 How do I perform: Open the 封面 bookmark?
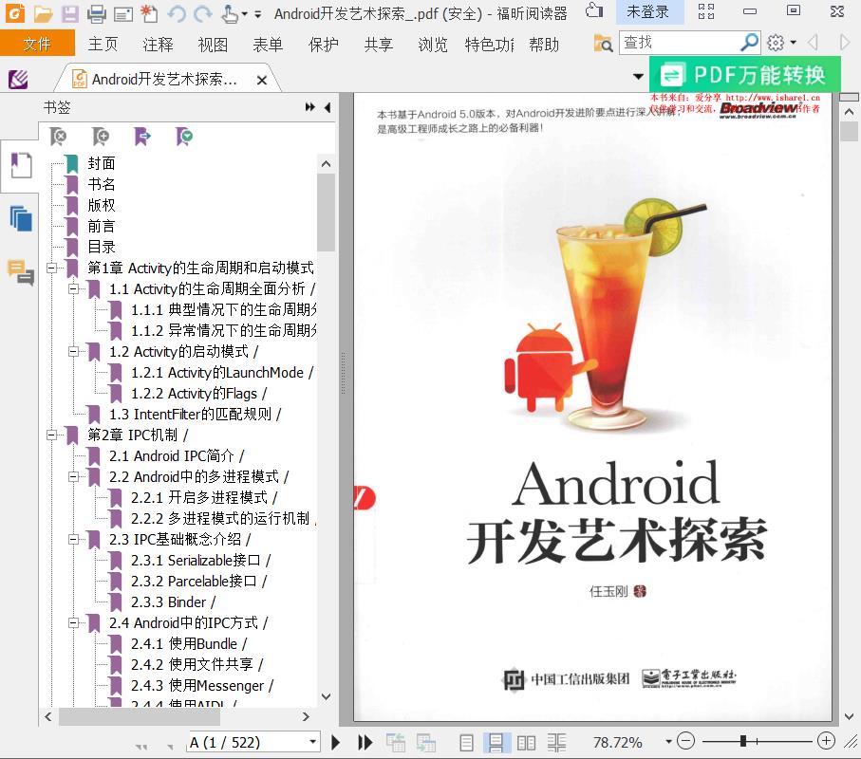tap(102, 163)
